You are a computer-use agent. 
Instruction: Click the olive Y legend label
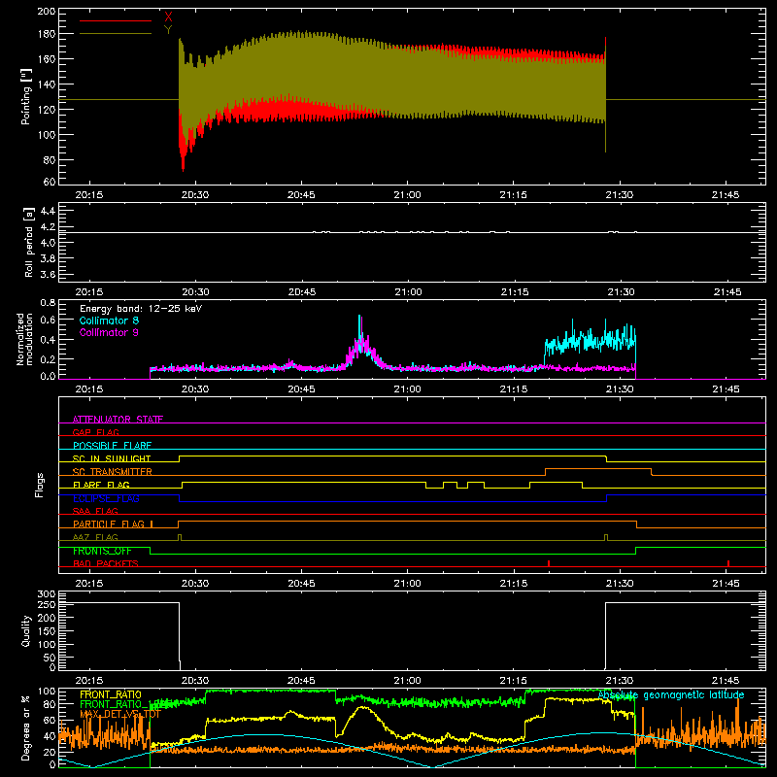(168, 30)
